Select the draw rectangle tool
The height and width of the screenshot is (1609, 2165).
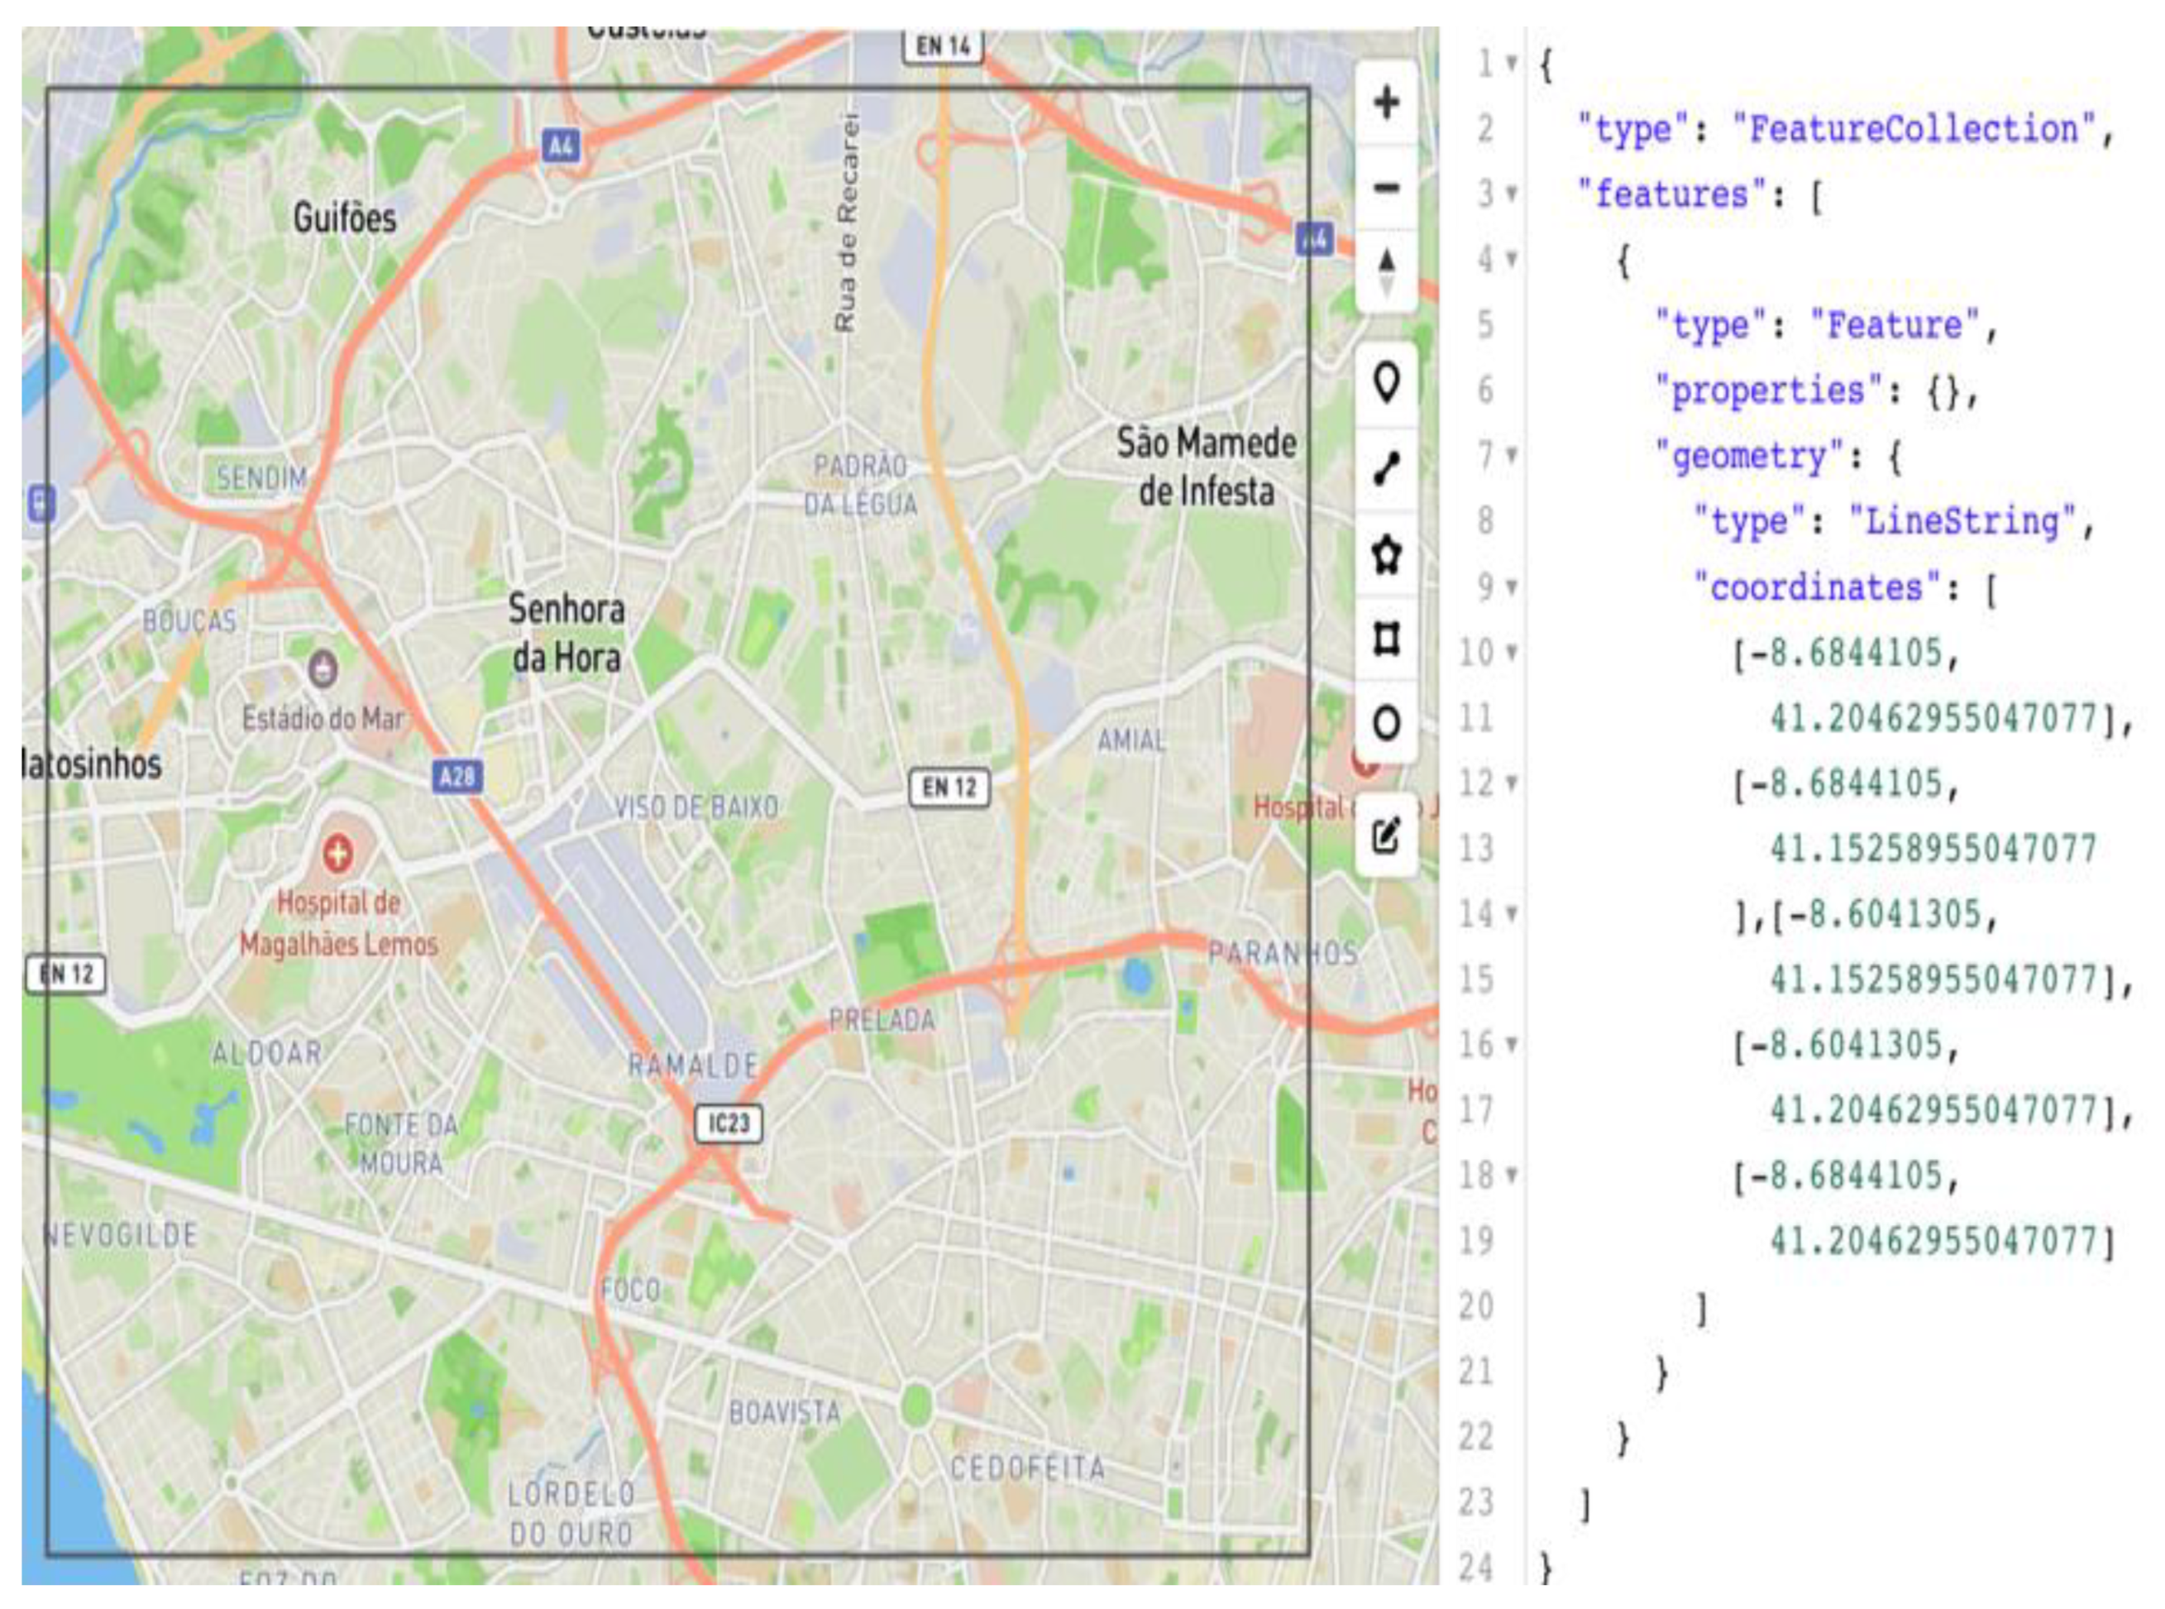[x=1386, y=639]
